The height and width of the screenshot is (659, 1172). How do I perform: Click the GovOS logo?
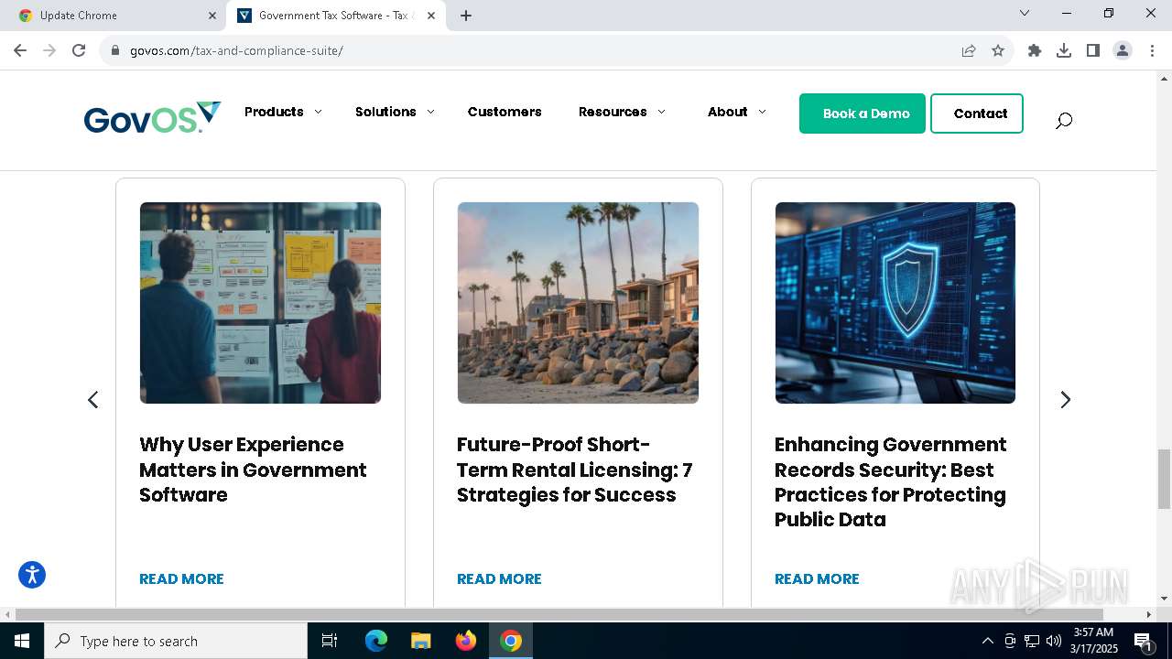tap(152, 117)
